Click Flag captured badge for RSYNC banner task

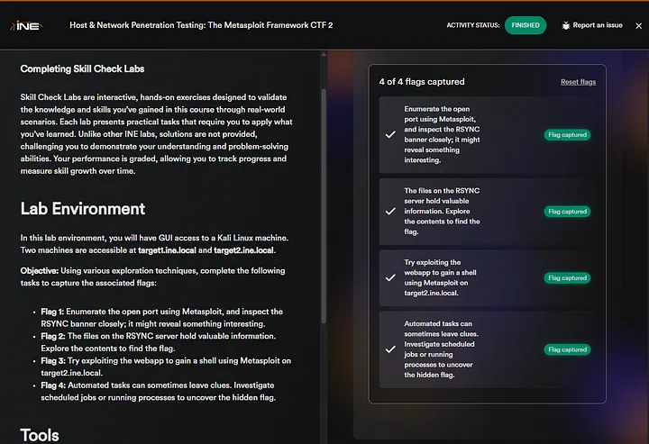[567, 135]
